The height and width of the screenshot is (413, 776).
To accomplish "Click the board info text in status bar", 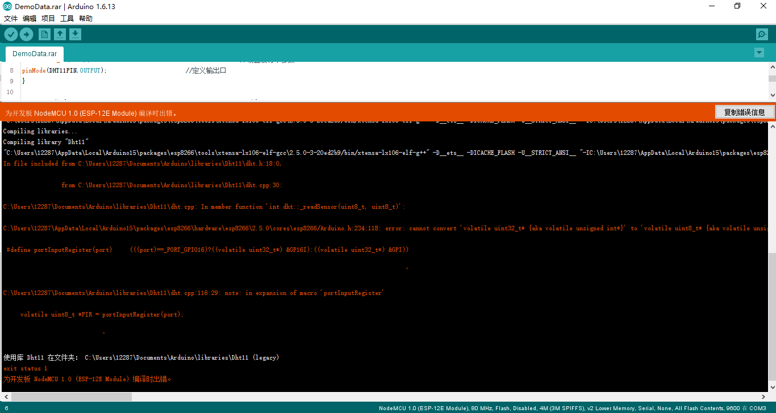I will (573, 408).
